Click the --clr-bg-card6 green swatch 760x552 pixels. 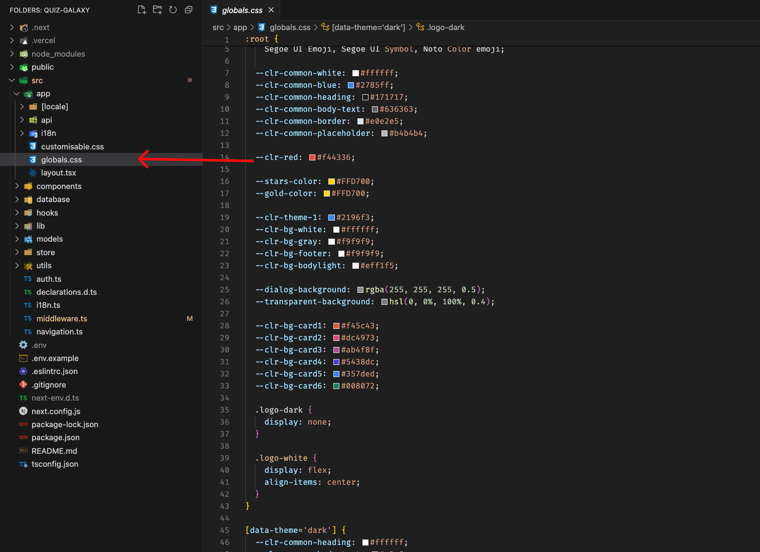click(336, 386)
